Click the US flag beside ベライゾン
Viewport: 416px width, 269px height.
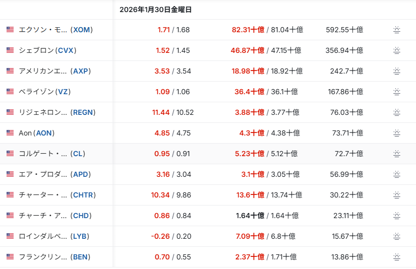(x=10, y=92)
